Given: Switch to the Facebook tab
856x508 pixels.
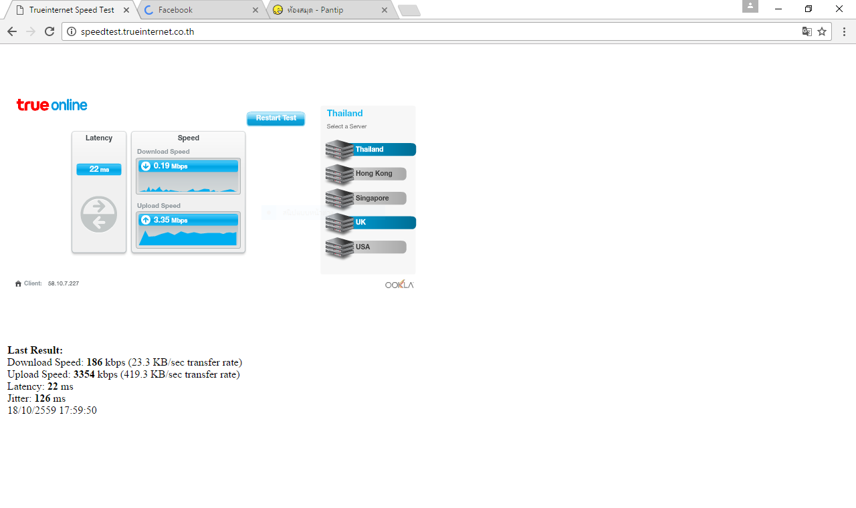Looking at the screenshot, I should [x=201, y=10].
